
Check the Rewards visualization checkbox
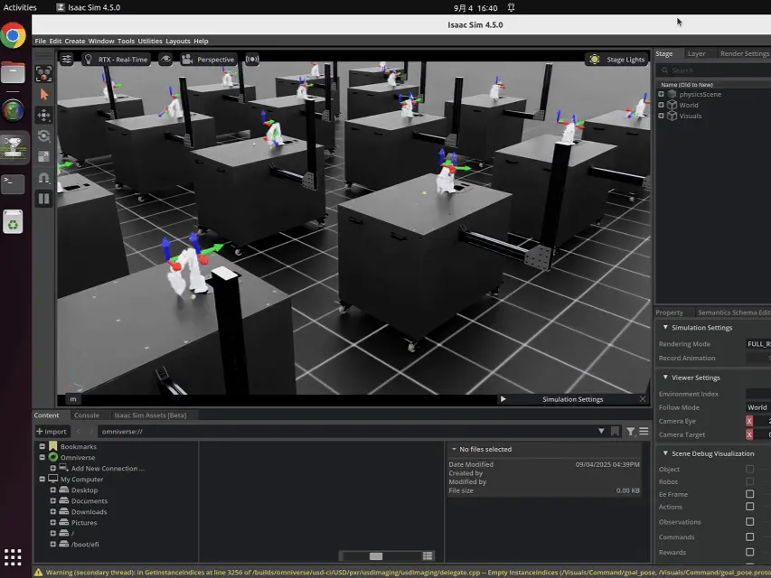click(x=750, y=552)
